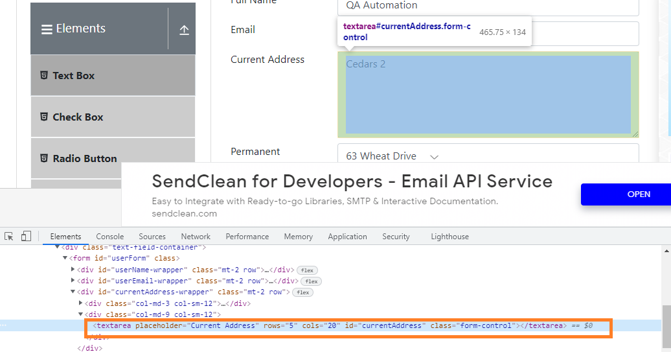Collapse the Elements group with upload arrow icon
This screenshot has width=671, height=352.
(184, 30)
